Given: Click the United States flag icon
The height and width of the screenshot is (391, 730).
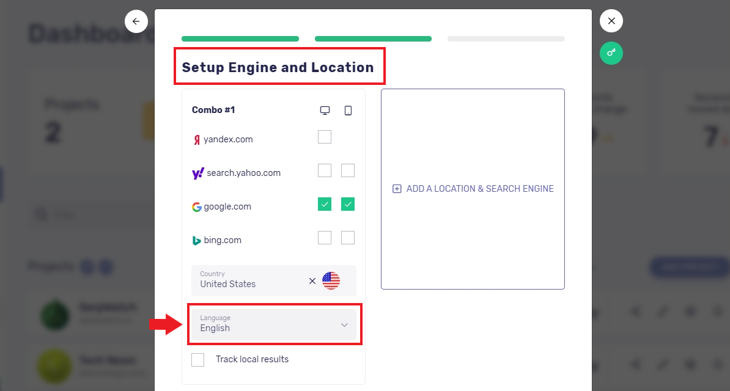Looking at the screenshot, I should tap(331, 280).
